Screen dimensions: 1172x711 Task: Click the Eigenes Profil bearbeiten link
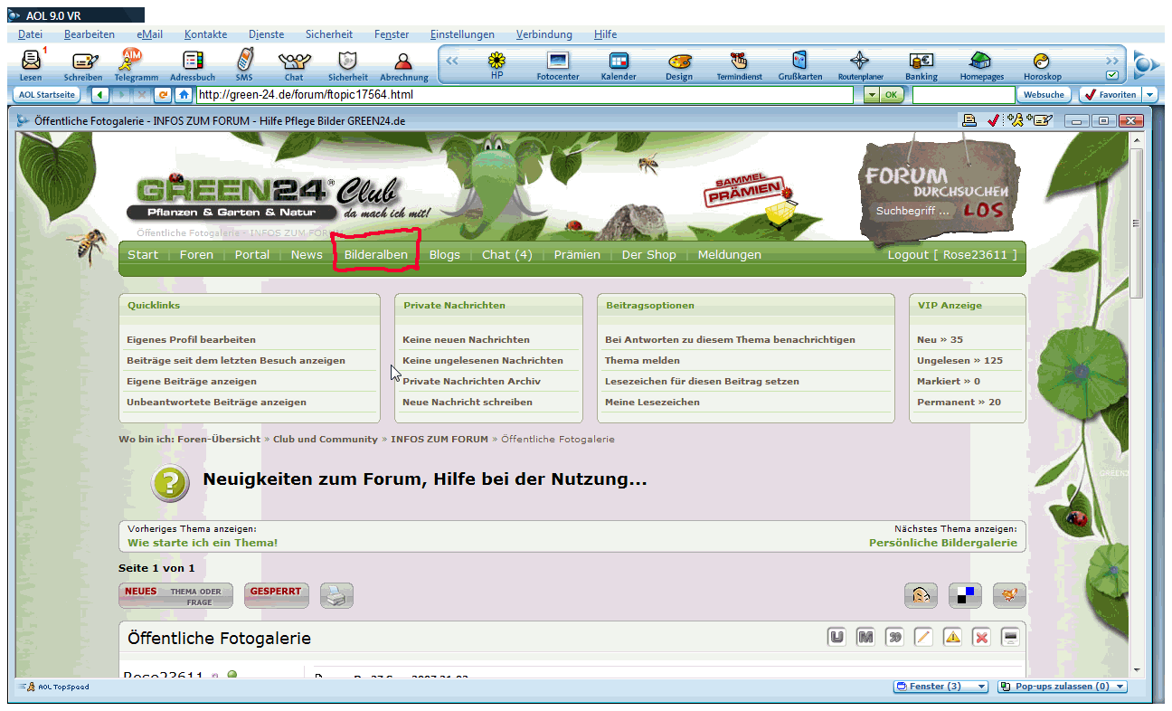click(x=191, y=340)
